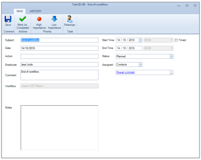This screenshot has width=201, height=160.
Task: Click the Date field showing 14/10/2018
Action: pos(59,48)
